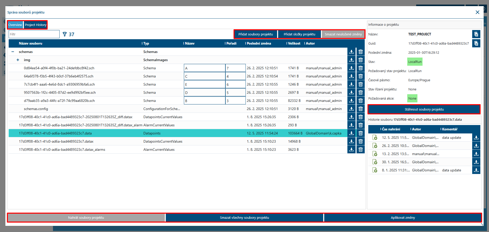The image size is (489, 232).
Task: Click the filter funnel icon
Action: (65, 34)
